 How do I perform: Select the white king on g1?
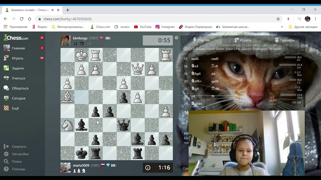tap(82, 55)
